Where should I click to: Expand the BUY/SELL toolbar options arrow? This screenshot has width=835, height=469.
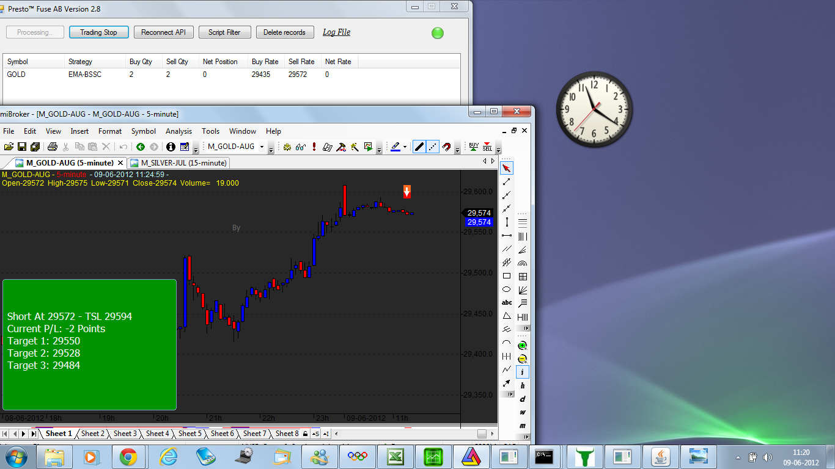(498, 148)
